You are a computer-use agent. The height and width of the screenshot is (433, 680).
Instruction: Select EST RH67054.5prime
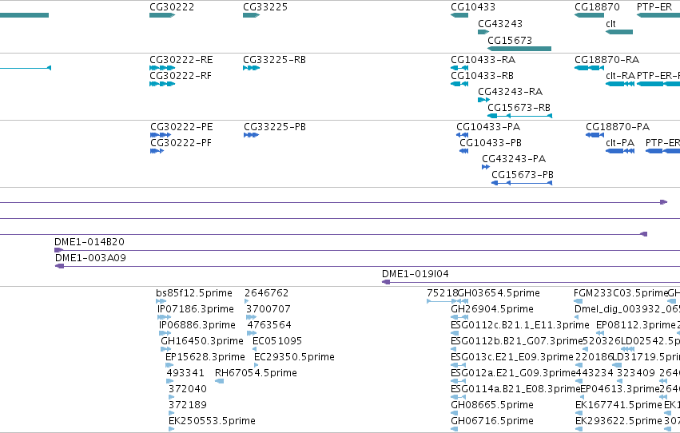tap(220, 381)
